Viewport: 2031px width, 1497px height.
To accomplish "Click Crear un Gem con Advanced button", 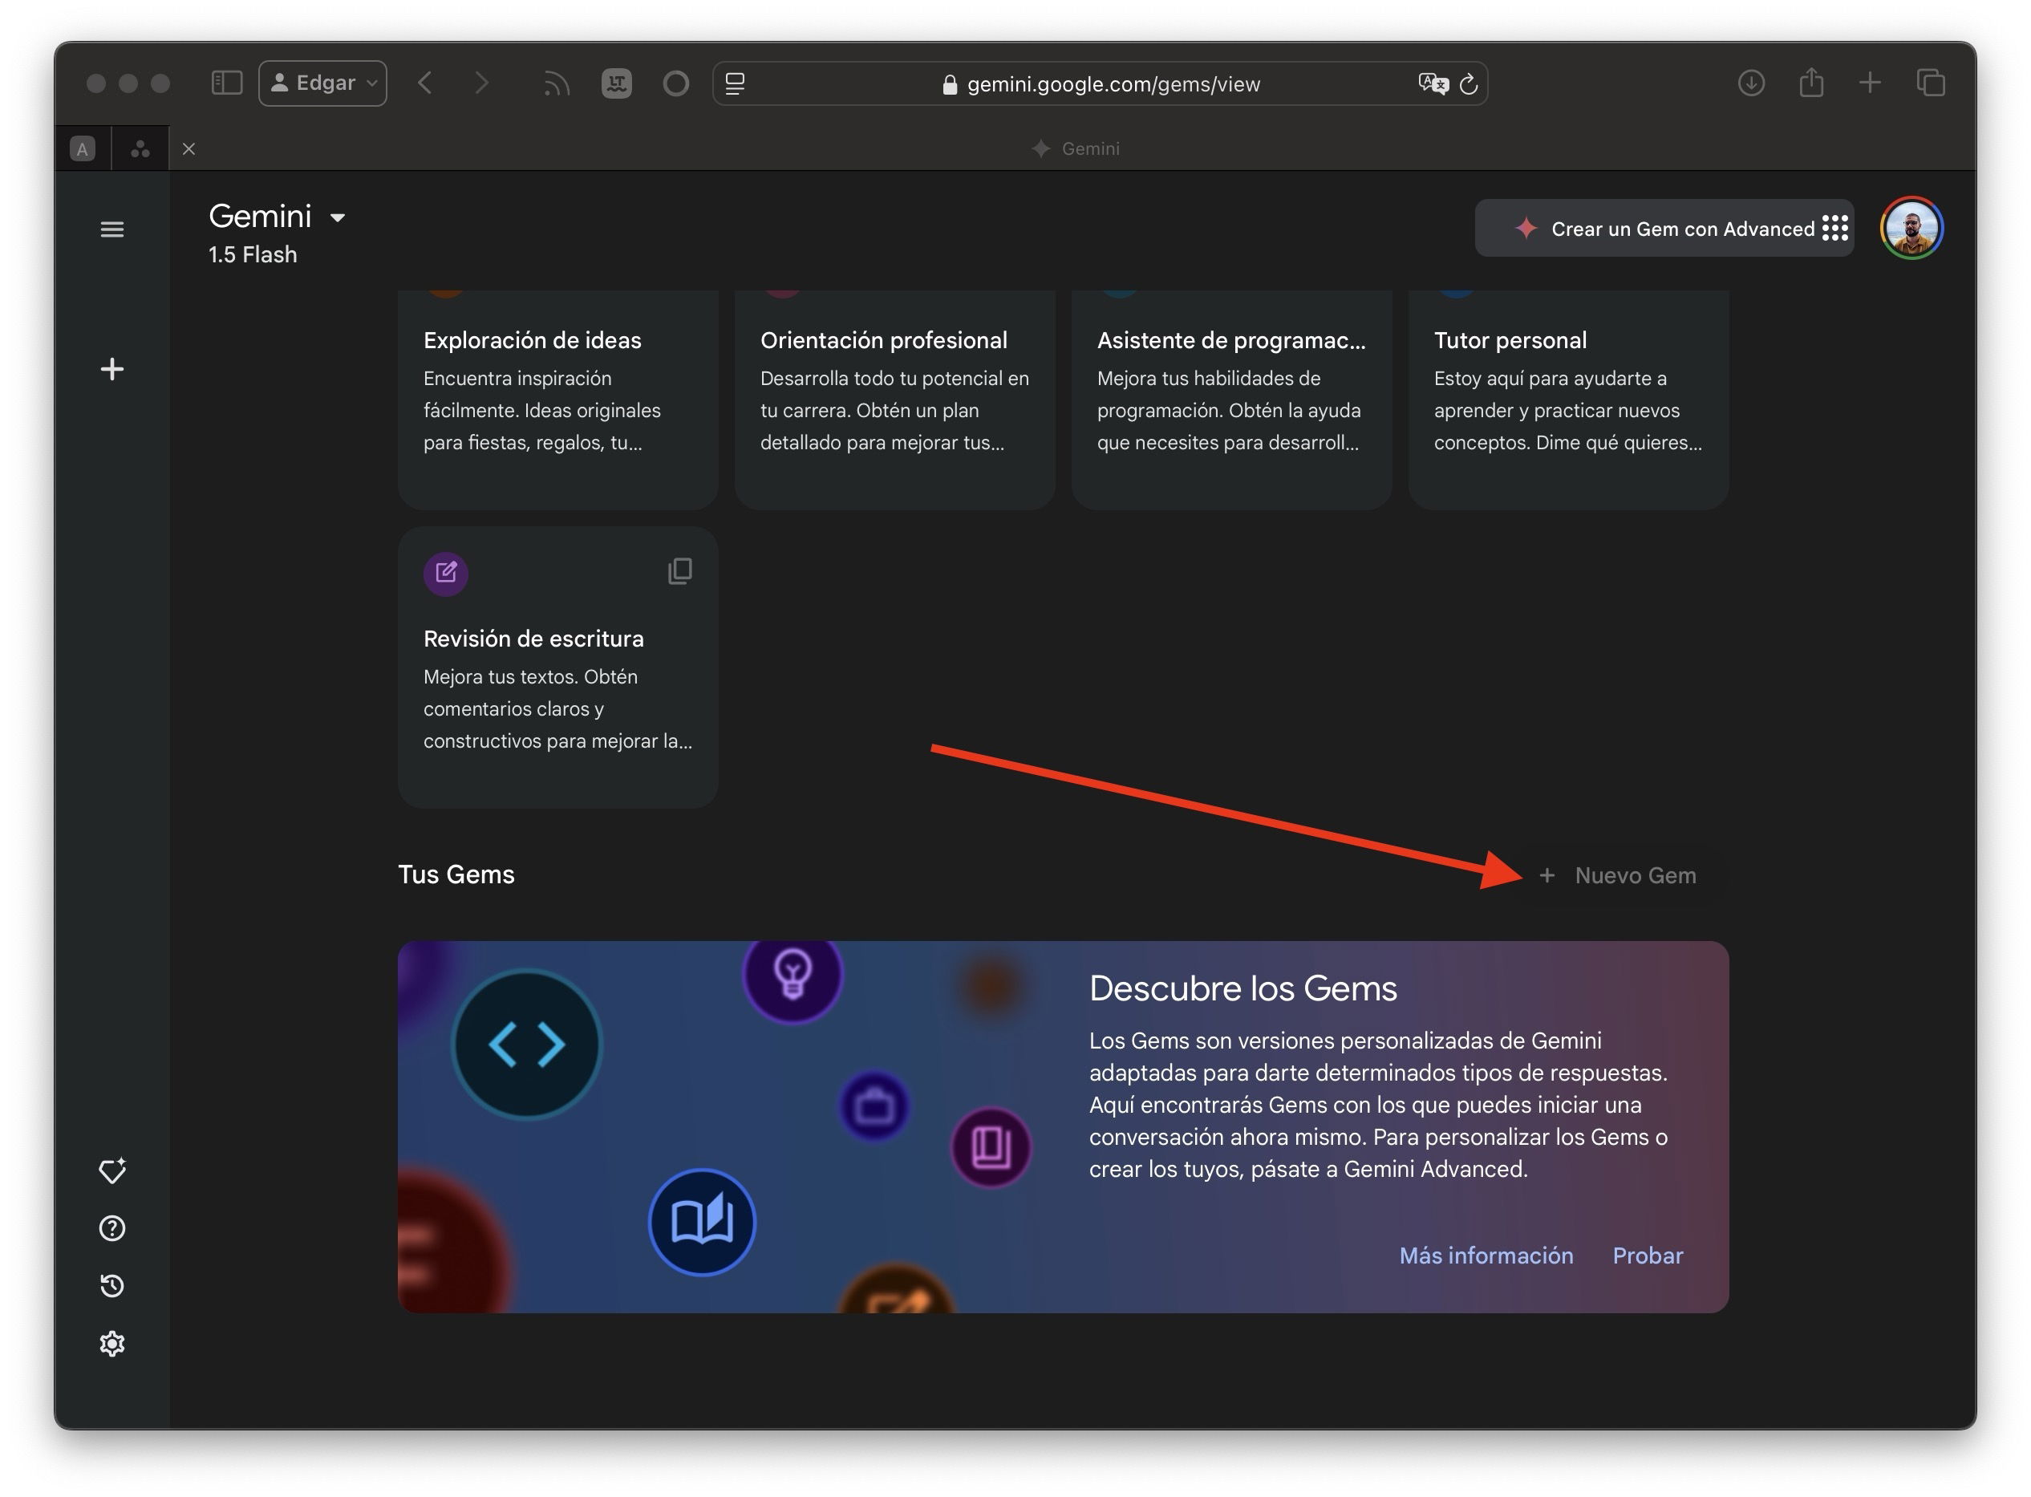I will pos(1663,229).
